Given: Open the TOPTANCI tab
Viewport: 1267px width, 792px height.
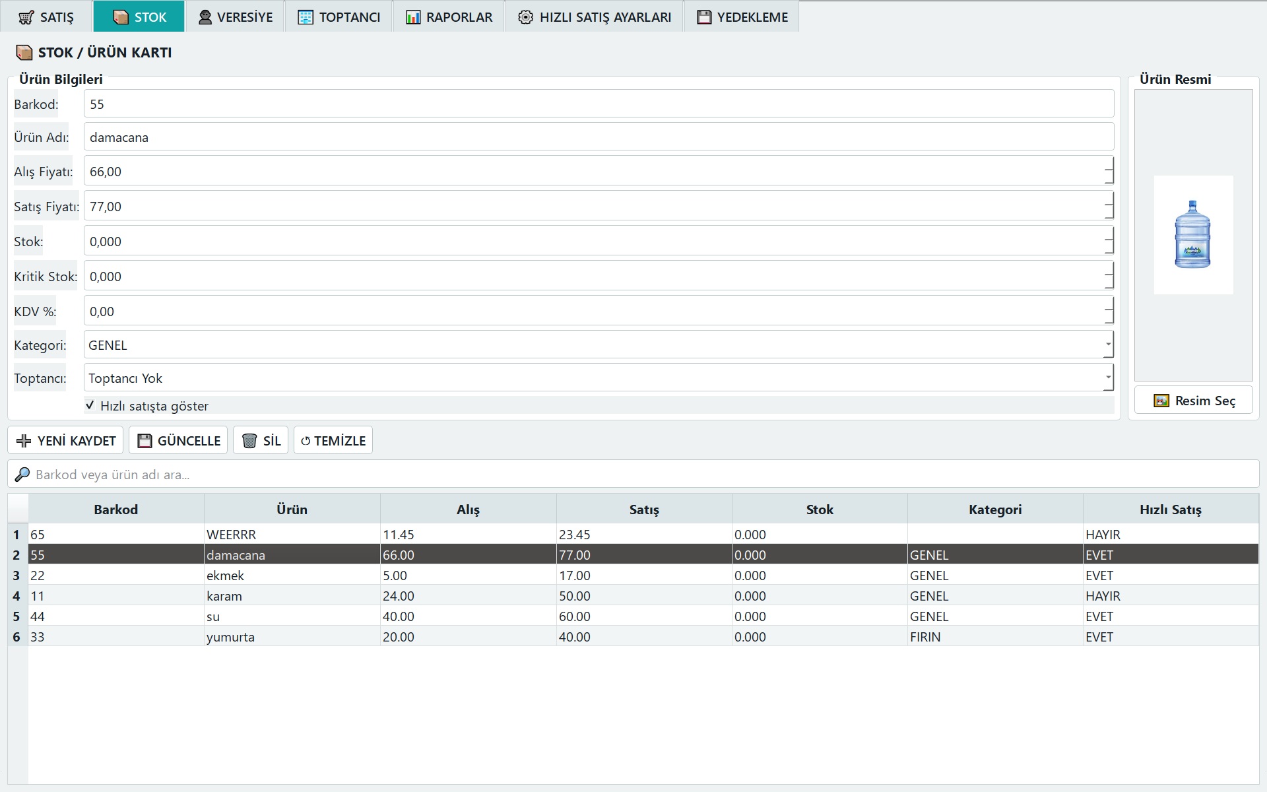Looking at the screenshot, I should (x=339, y=17).
